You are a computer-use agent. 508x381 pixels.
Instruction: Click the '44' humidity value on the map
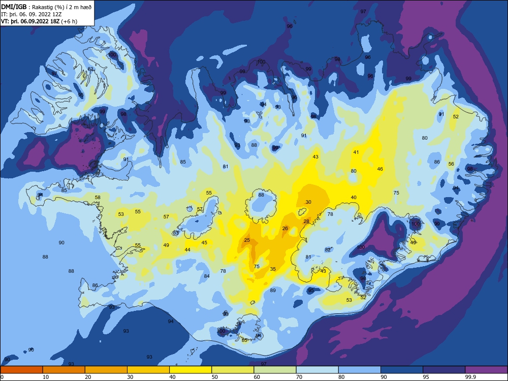pyautogui.click(x=187, y=250)
